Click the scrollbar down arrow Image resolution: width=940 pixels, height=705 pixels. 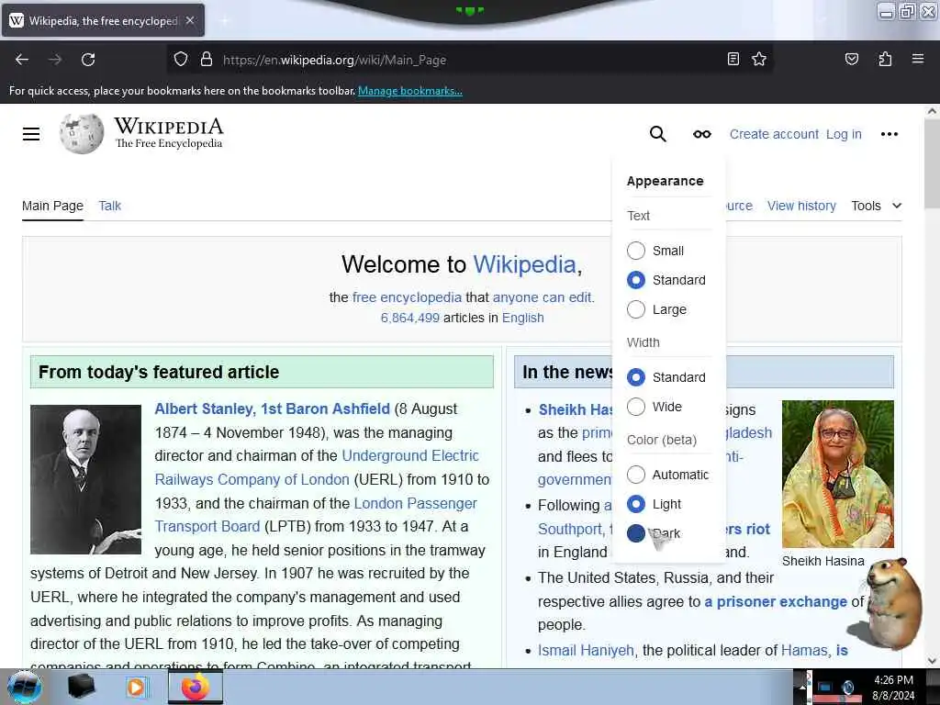click(x=932, y=661)
